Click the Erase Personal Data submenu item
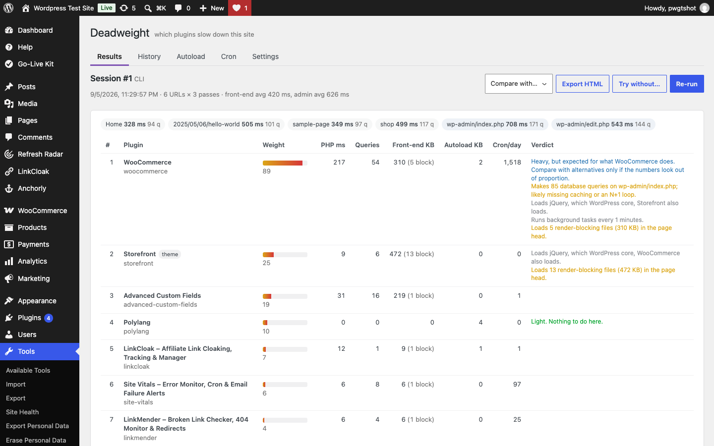This screenshot has width=714, height=446. point(36,440)
